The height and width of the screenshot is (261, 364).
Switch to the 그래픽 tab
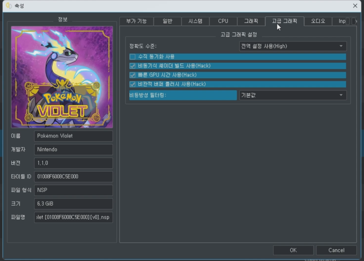[x=251, y=21]
